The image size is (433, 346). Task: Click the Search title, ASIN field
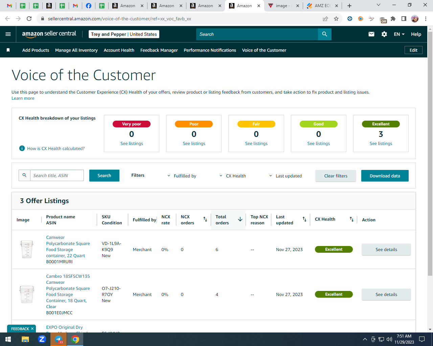pos(57,175)
